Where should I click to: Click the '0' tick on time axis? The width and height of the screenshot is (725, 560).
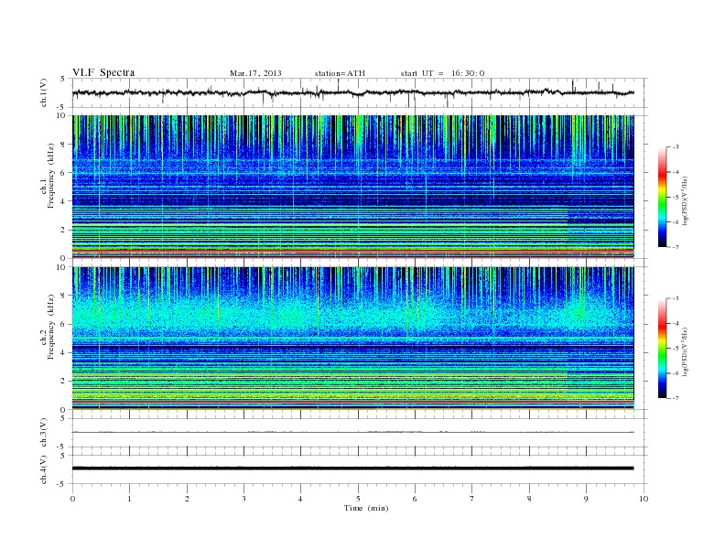72,499
